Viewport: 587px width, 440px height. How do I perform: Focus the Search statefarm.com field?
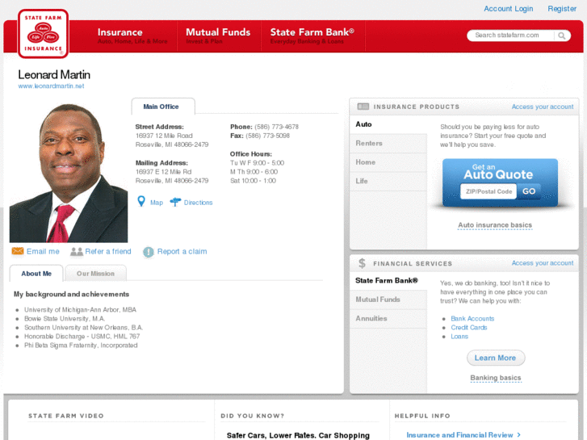(x=510, y=36)
